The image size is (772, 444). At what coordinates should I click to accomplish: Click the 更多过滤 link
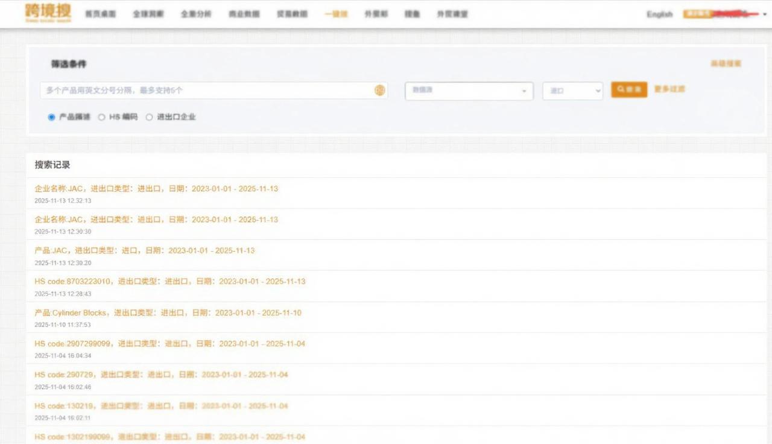[669, 89]
